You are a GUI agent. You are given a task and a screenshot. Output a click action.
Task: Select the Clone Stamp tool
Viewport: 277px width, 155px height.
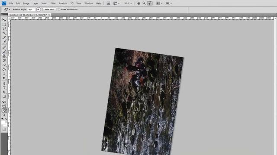pos(4,56)
